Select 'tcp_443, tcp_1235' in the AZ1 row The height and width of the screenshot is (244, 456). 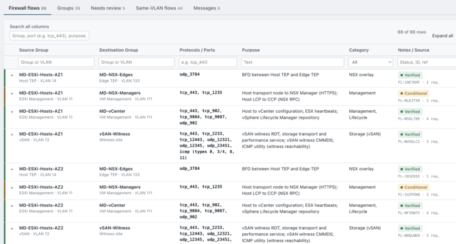201,93
